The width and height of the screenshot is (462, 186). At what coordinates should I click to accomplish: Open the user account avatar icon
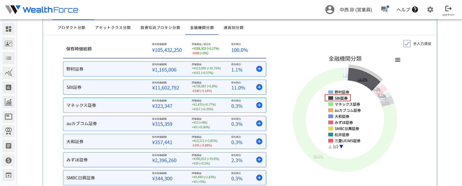click(x=330, y=10)
